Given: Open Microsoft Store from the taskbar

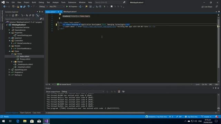Looking at the screenshot, I should [x=32, y=121].
